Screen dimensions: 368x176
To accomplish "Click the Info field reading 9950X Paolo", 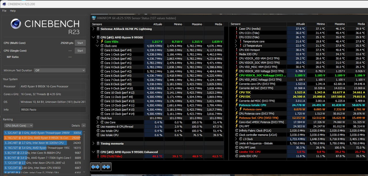I will pyautogui.click(x=53, y=110).
